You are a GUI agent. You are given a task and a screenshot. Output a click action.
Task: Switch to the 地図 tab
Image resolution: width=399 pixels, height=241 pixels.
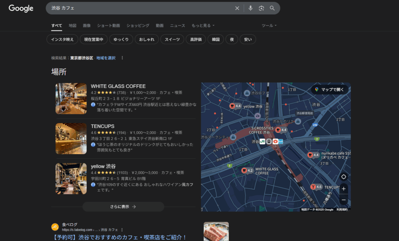(x=72, y=26)
